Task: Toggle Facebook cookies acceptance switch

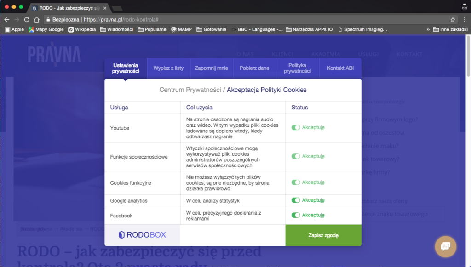Action: point(296,215)
